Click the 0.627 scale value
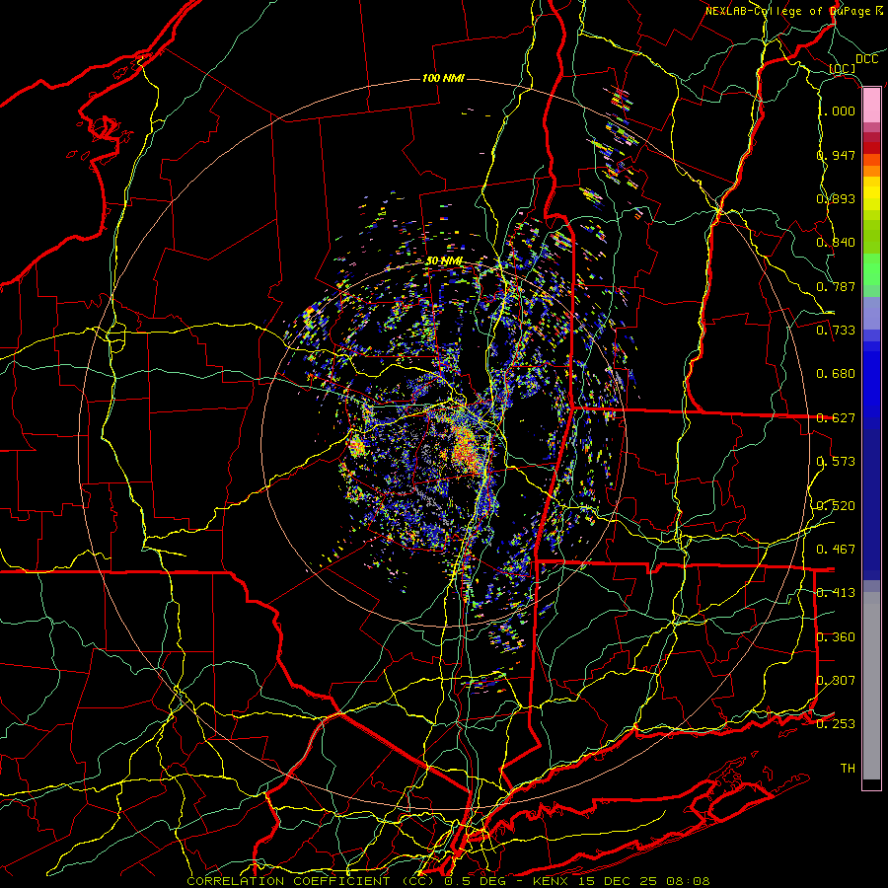The image size is (888, 888). pos(836,418)
